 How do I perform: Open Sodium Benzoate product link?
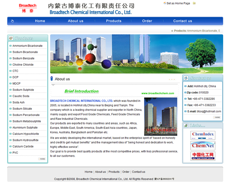pos(23,58)
